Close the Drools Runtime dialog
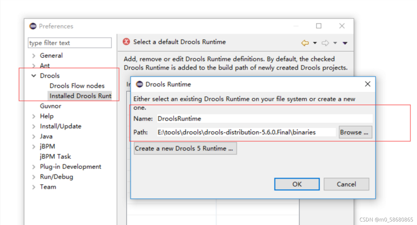This screenshot has width=417, height=225. click(x=368, y=84)
